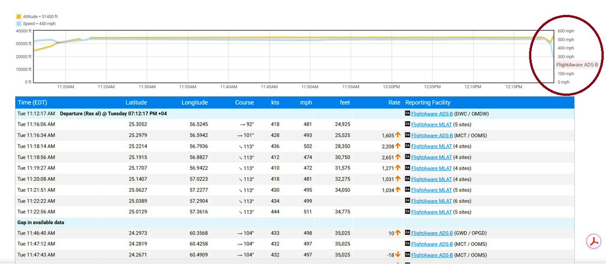Click the 11:50AM marker on chart timeline

[310, 87]
